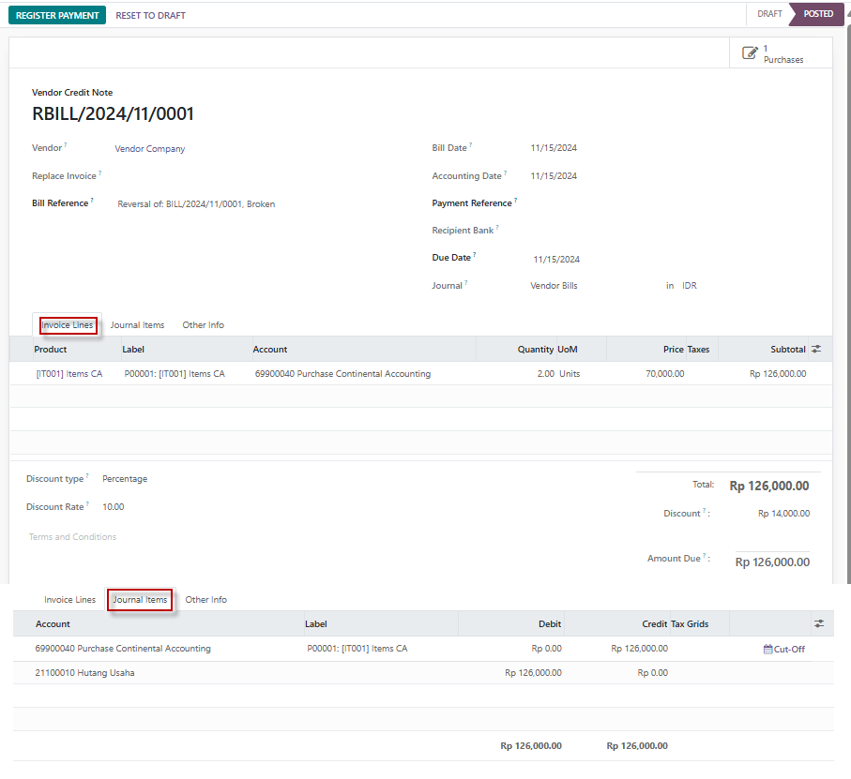The width and height of the screenshot is (851, 779).
Task: Select lower Invoice Lines tab
Action: pyautogui.click(x=69, y=600)
